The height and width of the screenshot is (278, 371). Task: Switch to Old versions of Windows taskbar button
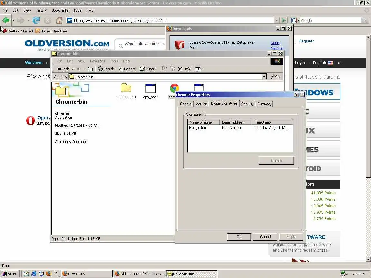click(x=139, y=274)
